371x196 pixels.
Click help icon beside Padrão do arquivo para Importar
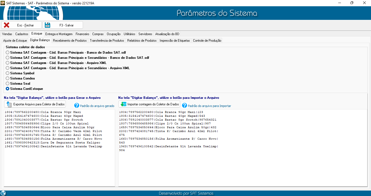[185, 106]
